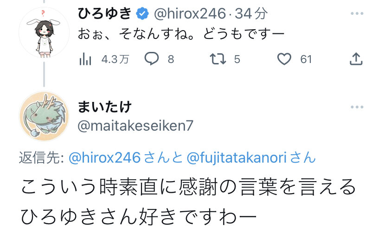Click the reply speech bubble icon
384x246 pixels.
(152, 59)
